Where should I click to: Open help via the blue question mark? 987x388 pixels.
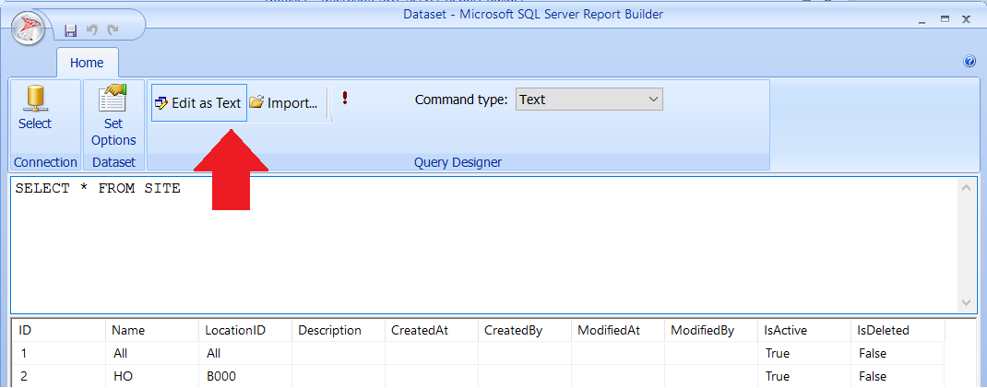[x=969, y=62]
